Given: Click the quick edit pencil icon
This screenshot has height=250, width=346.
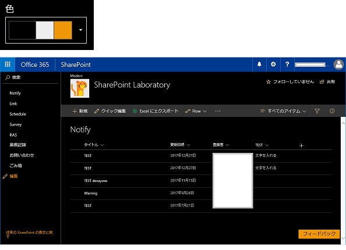Looking at the screenshot, I should click(x=97, y=111).
